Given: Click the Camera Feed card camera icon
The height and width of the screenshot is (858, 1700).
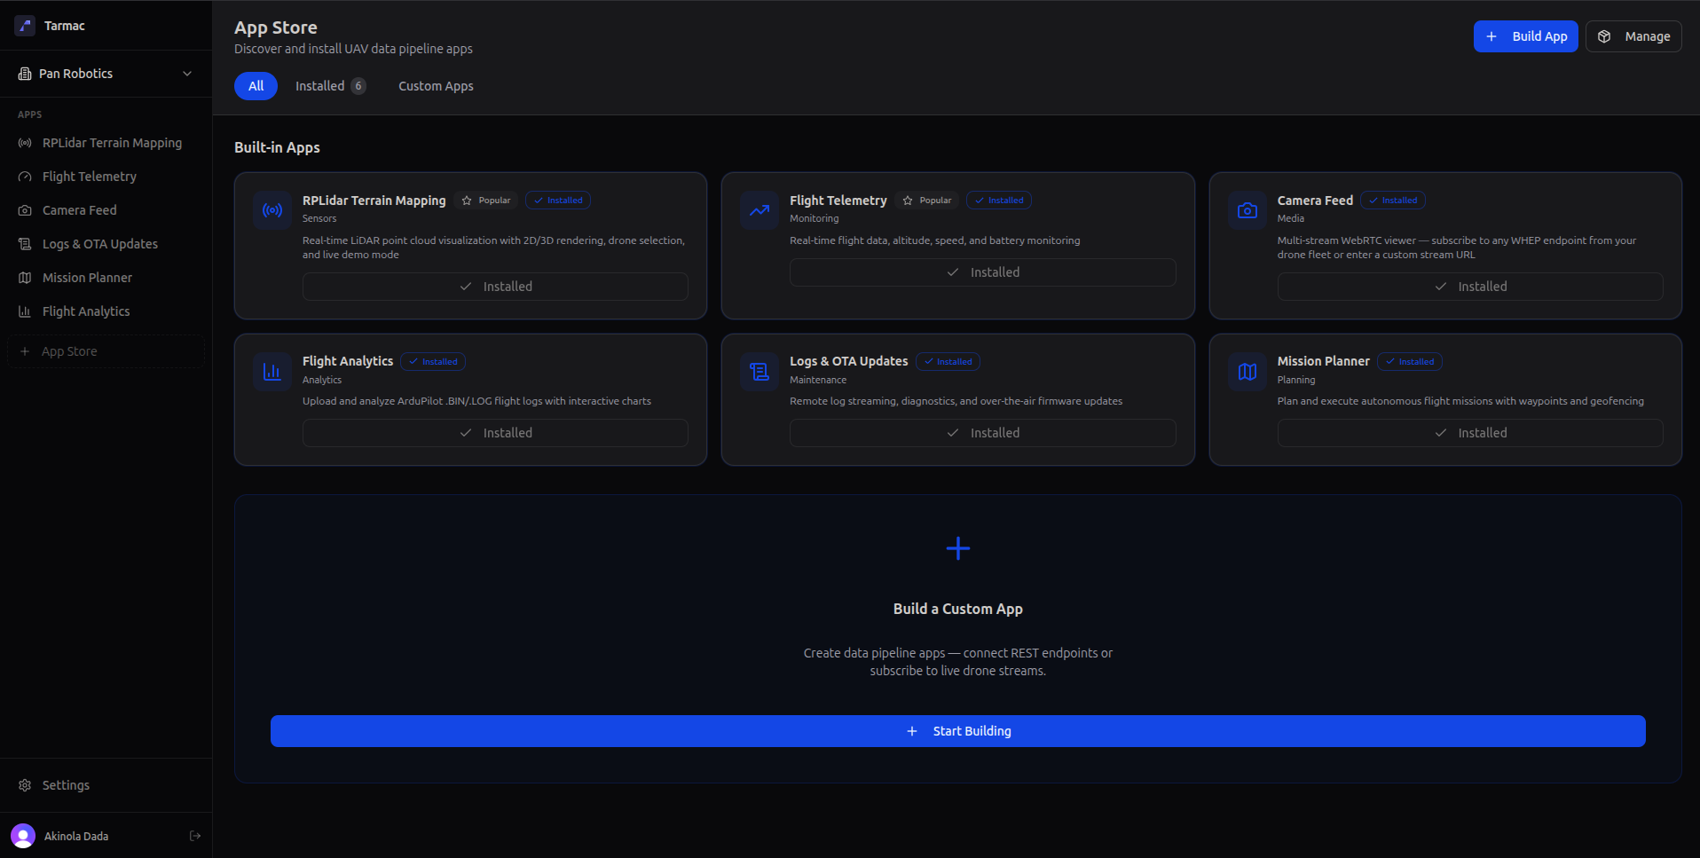Looking at the screenshot, I should (x=1247, y=210).
